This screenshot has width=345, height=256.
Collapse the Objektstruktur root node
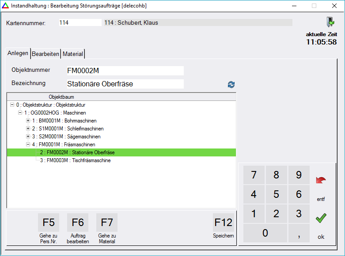[12, 105]
